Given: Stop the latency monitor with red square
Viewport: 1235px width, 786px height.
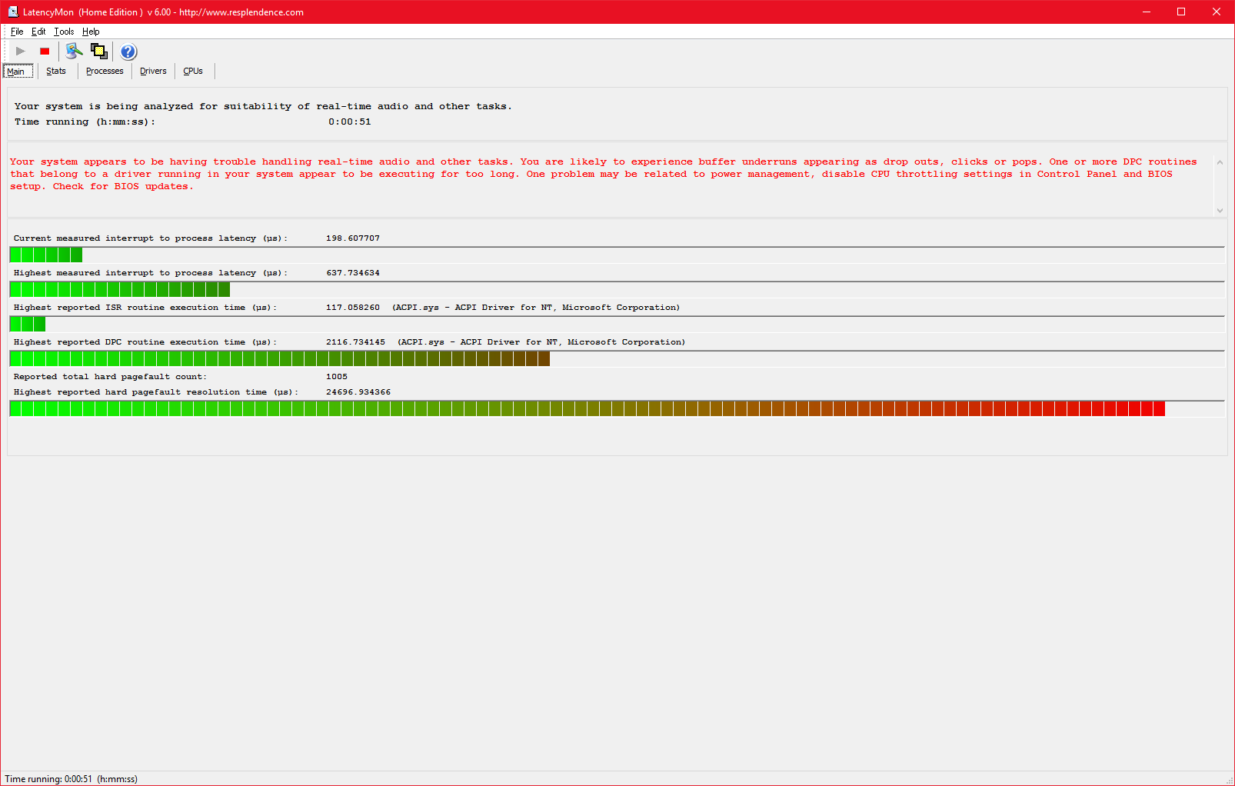Looking at the screenshot, I should coord(45,52).
